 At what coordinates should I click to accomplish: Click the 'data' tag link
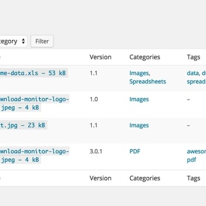click(x=193, y=73)
